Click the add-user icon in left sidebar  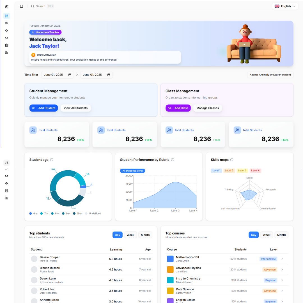point(6,23)
